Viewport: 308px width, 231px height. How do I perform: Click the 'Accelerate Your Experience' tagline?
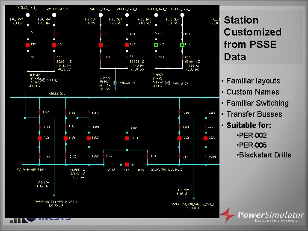pyautogui.click(x=275, y=221)
